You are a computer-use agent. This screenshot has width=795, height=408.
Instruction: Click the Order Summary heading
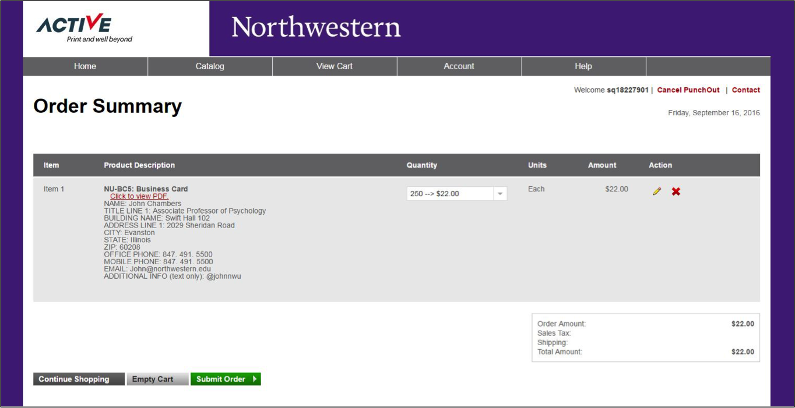click(x=108, y=107)
